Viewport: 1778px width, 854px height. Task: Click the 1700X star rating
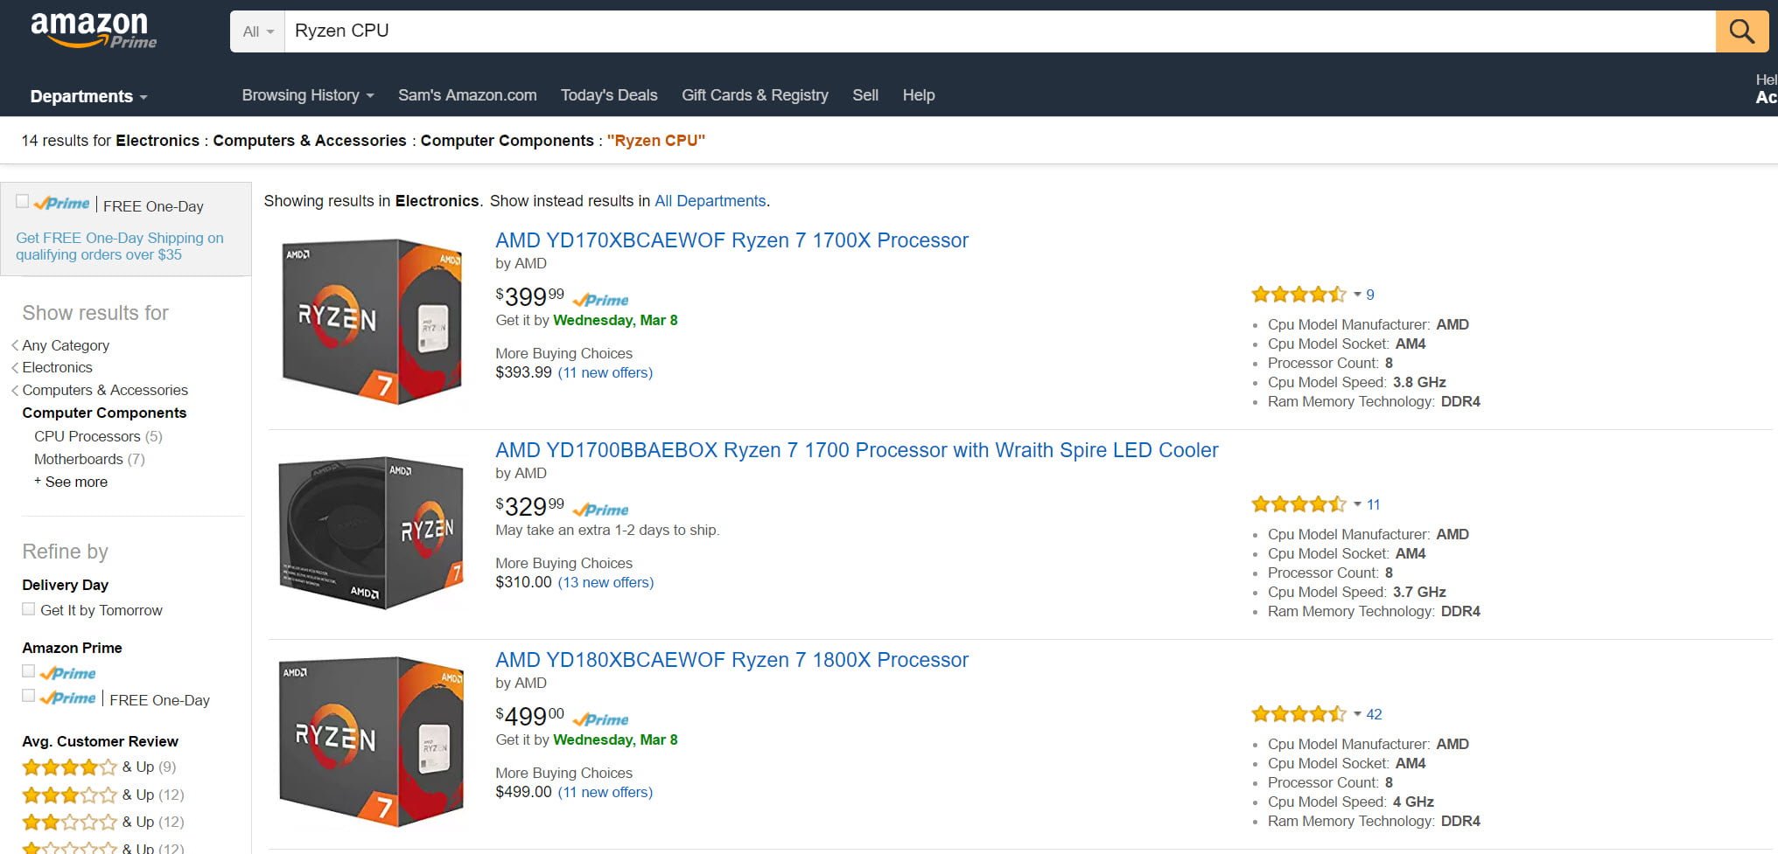1298,295
